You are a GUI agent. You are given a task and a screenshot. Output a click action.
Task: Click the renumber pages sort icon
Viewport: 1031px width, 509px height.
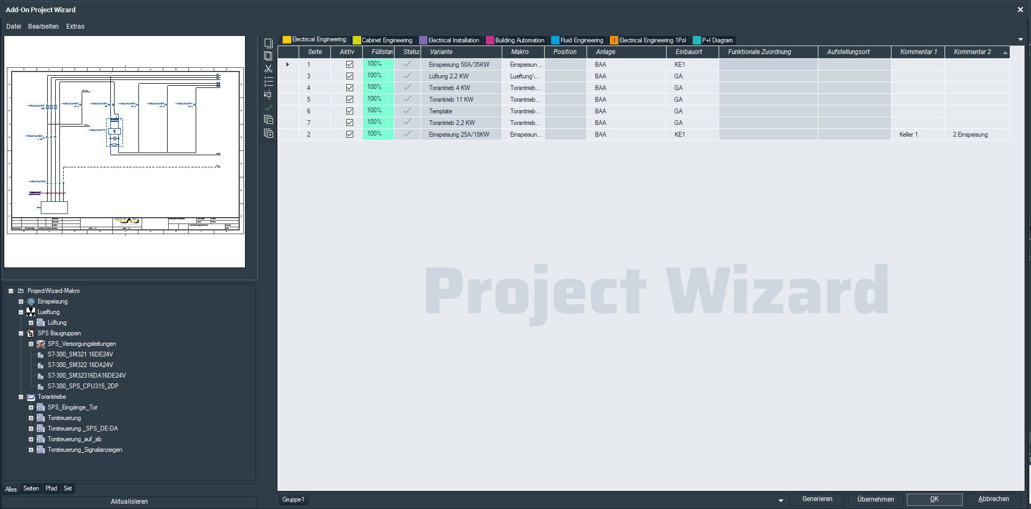pyautogui.click(x=268, y=94)
